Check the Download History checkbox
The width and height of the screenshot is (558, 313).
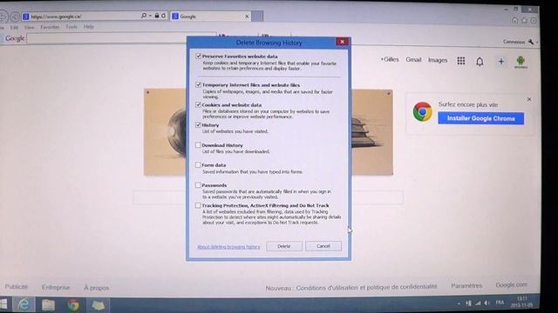tap(198, 145)
